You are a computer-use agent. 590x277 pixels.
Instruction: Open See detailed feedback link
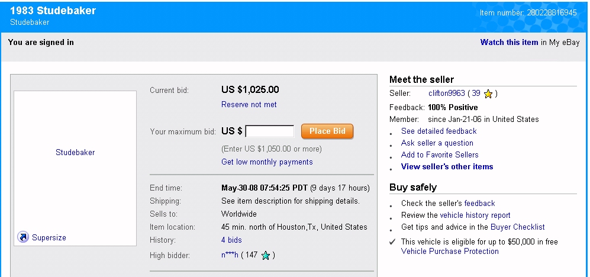point(439,131)
